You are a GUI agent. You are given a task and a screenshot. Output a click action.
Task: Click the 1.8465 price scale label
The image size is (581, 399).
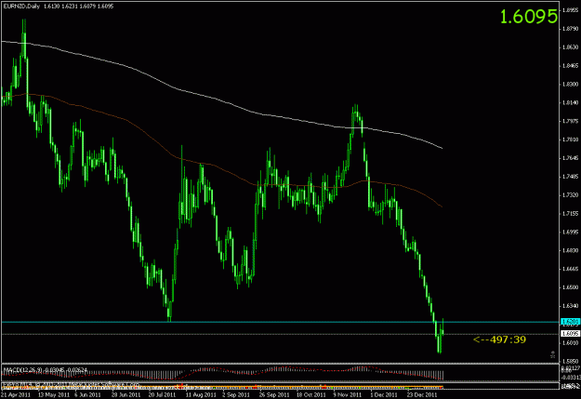click(571, 66)
